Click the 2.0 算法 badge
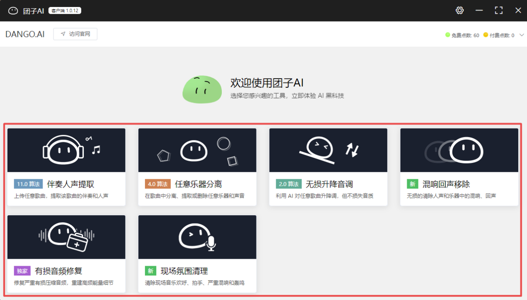This screenshot has width=527, height=300. (289, 184)
